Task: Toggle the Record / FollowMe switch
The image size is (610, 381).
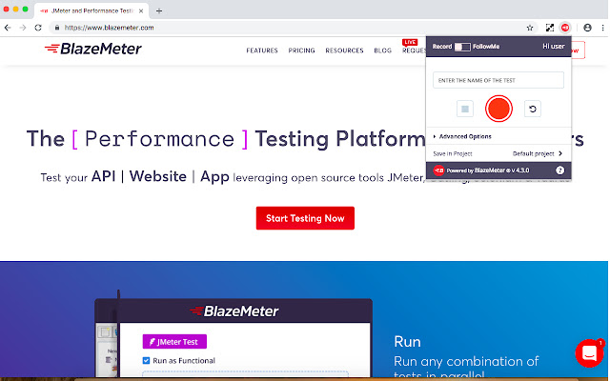Action: (462, 47)
